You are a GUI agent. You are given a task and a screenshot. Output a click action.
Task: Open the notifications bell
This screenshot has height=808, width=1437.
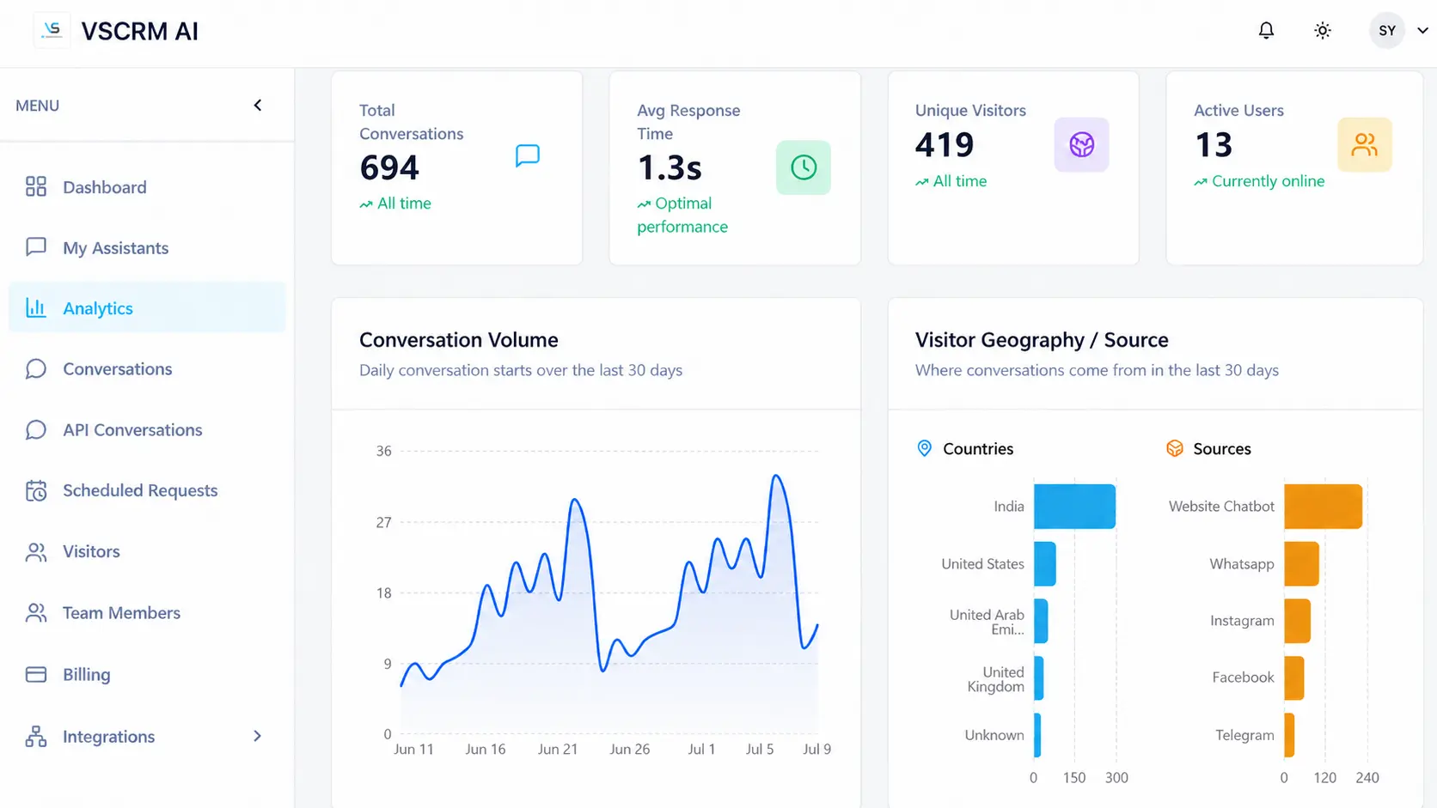coord(1266,31)
